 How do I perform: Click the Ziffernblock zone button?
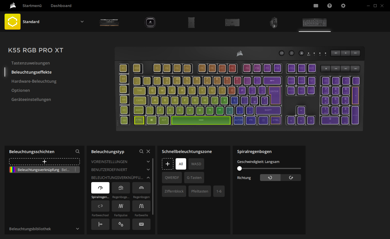pyautogui.click(x=174, y=191)
